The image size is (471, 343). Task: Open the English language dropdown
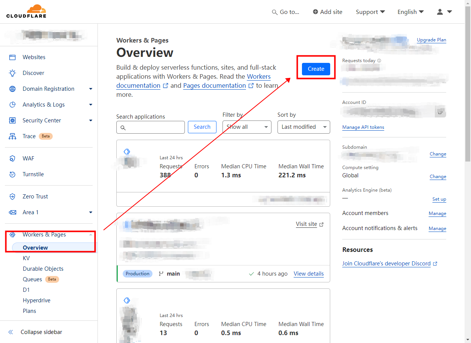point(410,12)
